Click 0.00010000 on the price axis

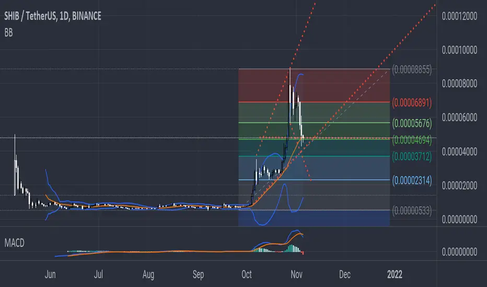coord(459,50)
